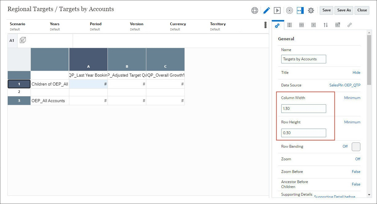Screen dimensions: 377x204
Task: Click the Column Width input 1.30
Action: (303, 109)
